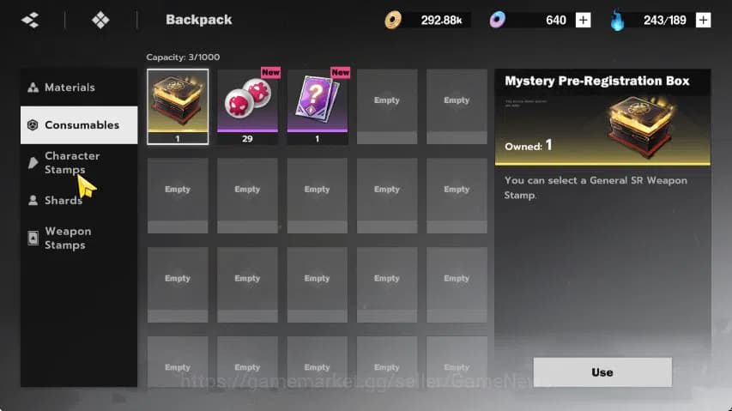Click the back arrow icon at top left

[30, 20]
